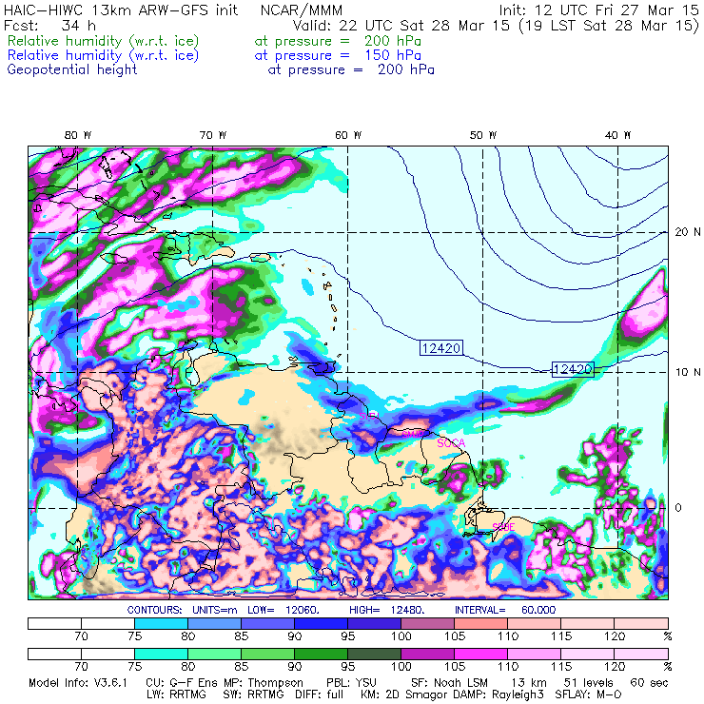
Task: Click the purple 100-105 swatch on the lower colorbar
Action: click(x=427, y=654)
